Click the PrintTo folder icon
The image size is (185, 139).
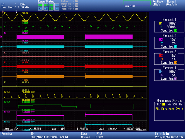click(167, 134)
